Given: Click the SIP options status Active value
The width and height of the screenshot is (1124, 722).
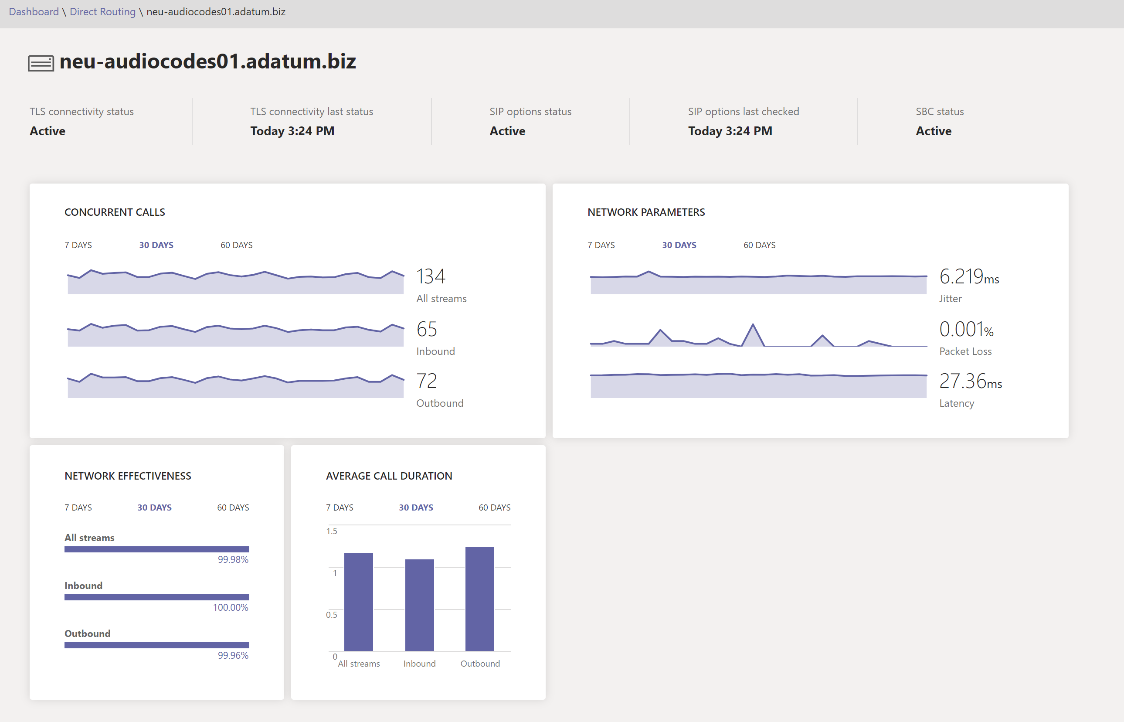Looking at the screenshot, I should 507,131.
